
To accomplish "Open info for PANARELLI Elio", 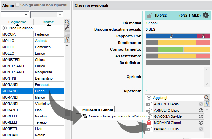I will [x=201, y=129].
